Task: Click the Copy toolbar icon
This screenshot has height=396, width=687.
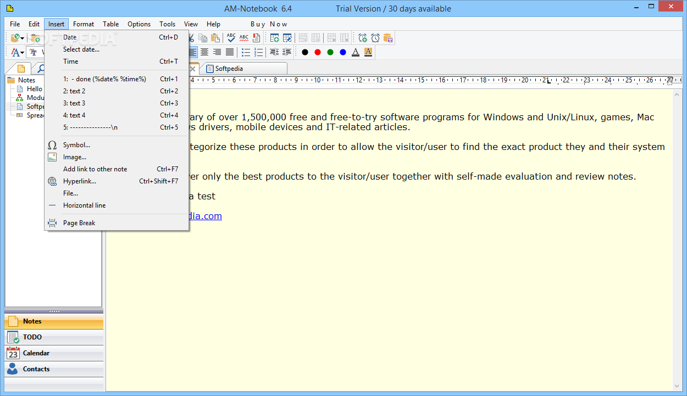Action: tap(203, 38)
